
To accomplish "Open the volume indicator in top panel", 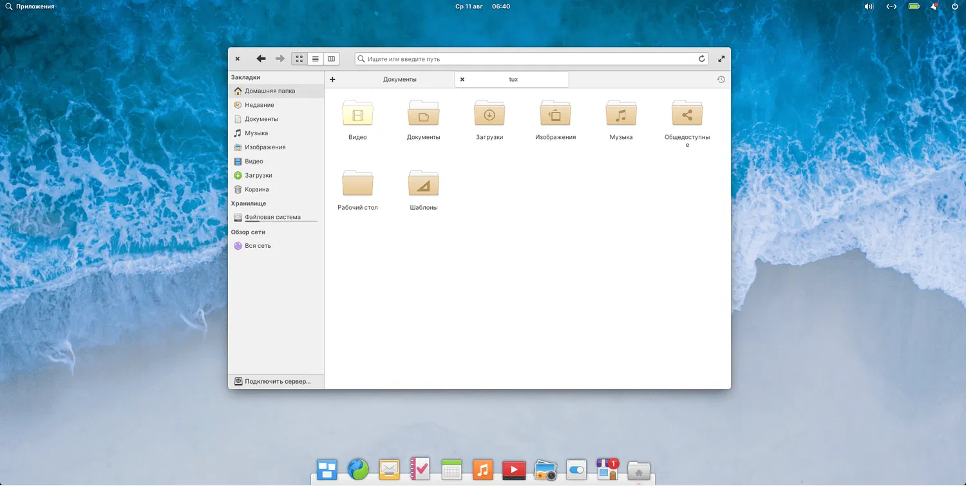I will point(868,6).
